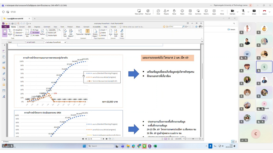
Task: Switch to the Comment ribbon tab
Action: 47,27
